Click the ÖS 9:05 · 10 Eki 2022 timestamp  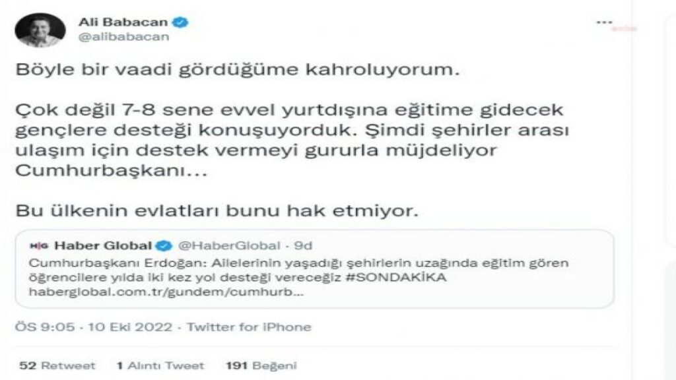tap(94, 327)
